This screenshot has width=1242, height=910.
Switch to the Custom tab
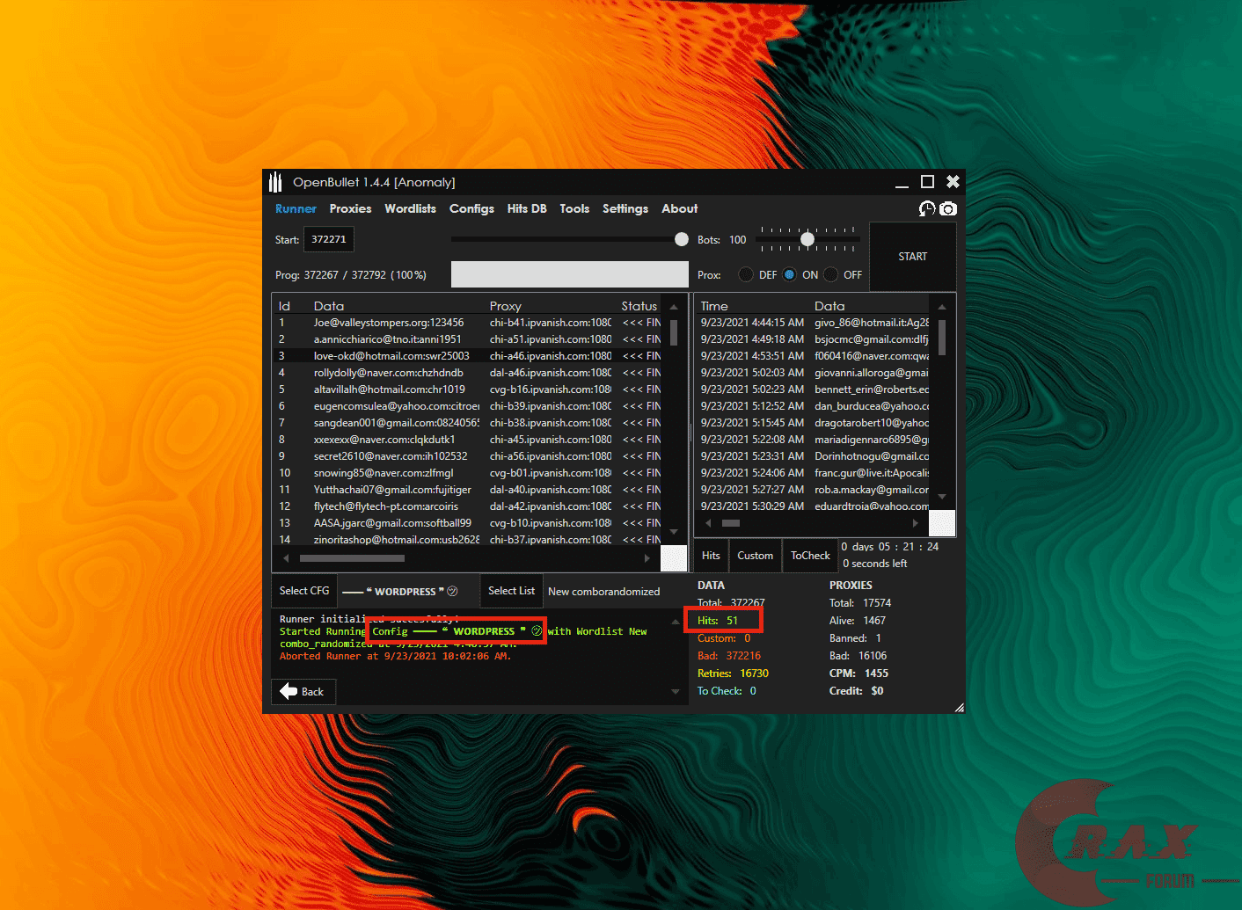(x=755, y=555)
